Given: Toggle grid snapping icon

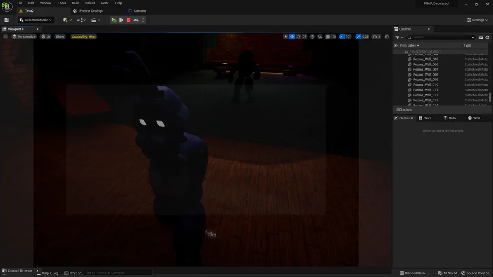Looking at the screenshot, I should click(x=328, y=37).
